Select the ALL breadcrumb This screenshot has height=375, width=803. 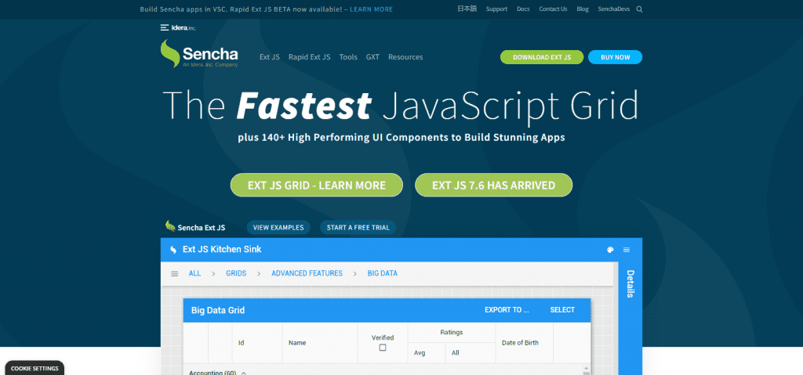click(x=194, y=274)
